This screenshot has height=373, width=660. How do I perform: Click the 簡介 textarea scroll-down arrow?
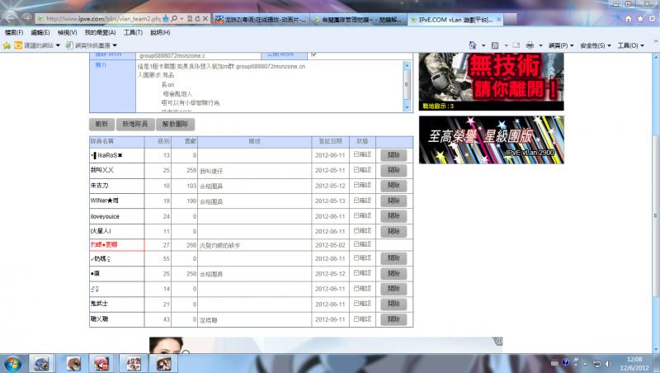click(x=407, y=107)
